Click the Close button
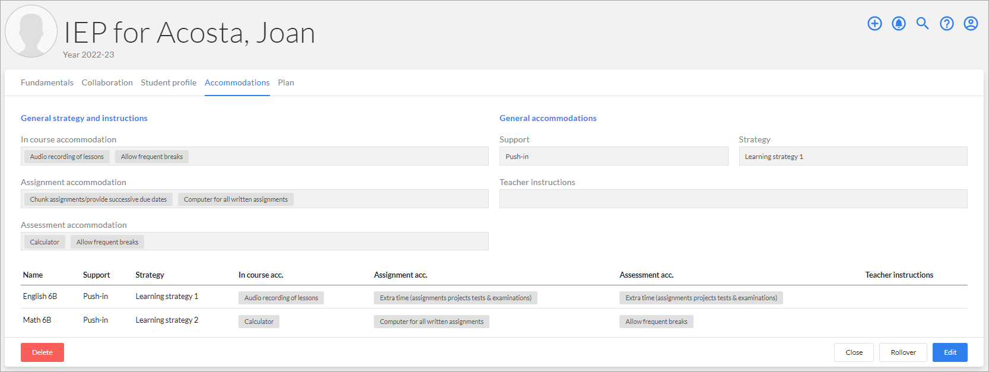This screenshot has width=989, height=372. [854, 352]
